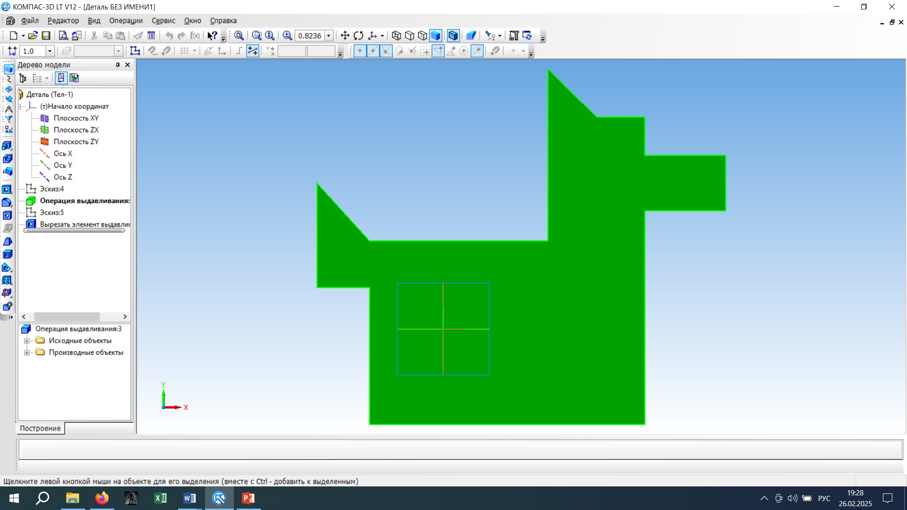Toggle perspective projection cube

point(471,35)
